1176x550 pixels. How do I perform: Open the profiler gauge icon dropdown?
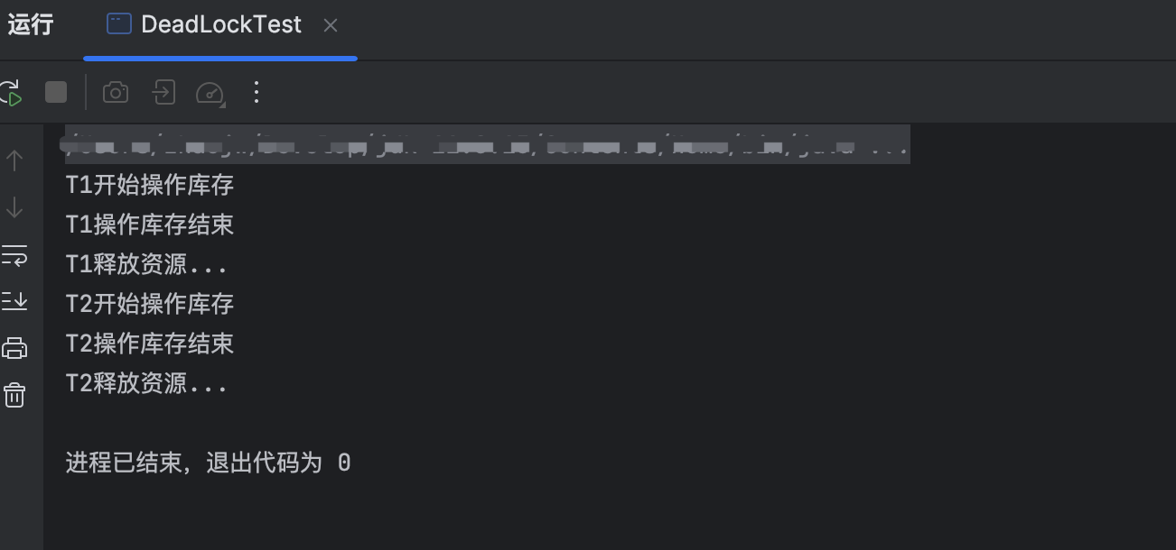[x=210, y=92]
